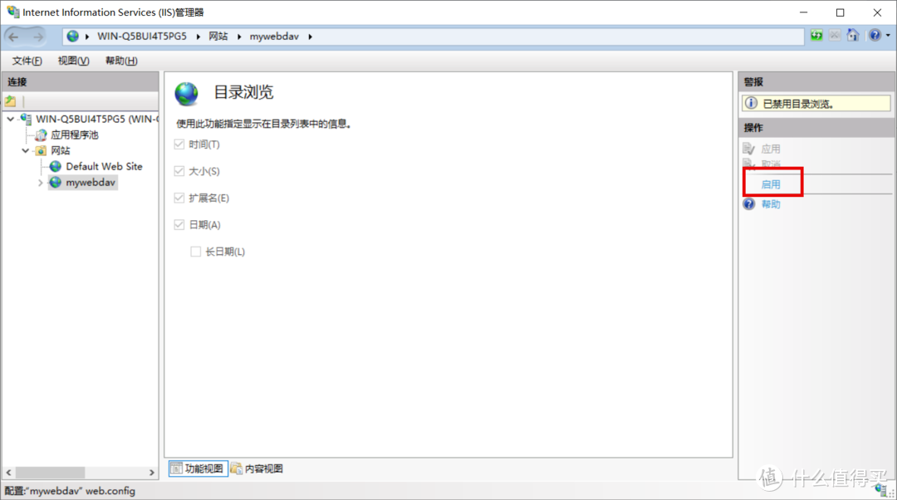Viewport: 897px width, 500px height.
Task: Click the refresh page icon in address bar
Action: pyautogui.click(x=816, y=36)
